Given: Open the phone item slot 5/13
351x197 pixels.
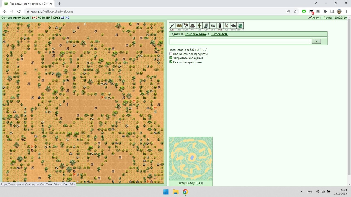Looking at the screenshot, I should pos(220,25).
